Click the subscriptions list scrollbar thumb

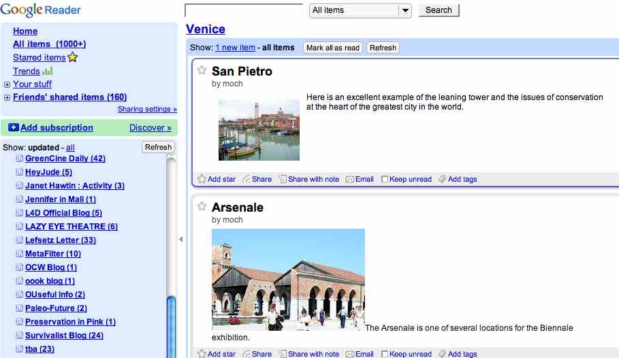click(172, 327)
